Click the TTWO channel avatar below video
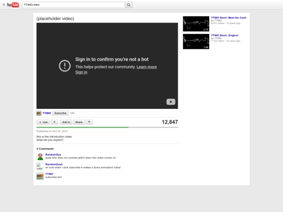 point(39,113)
